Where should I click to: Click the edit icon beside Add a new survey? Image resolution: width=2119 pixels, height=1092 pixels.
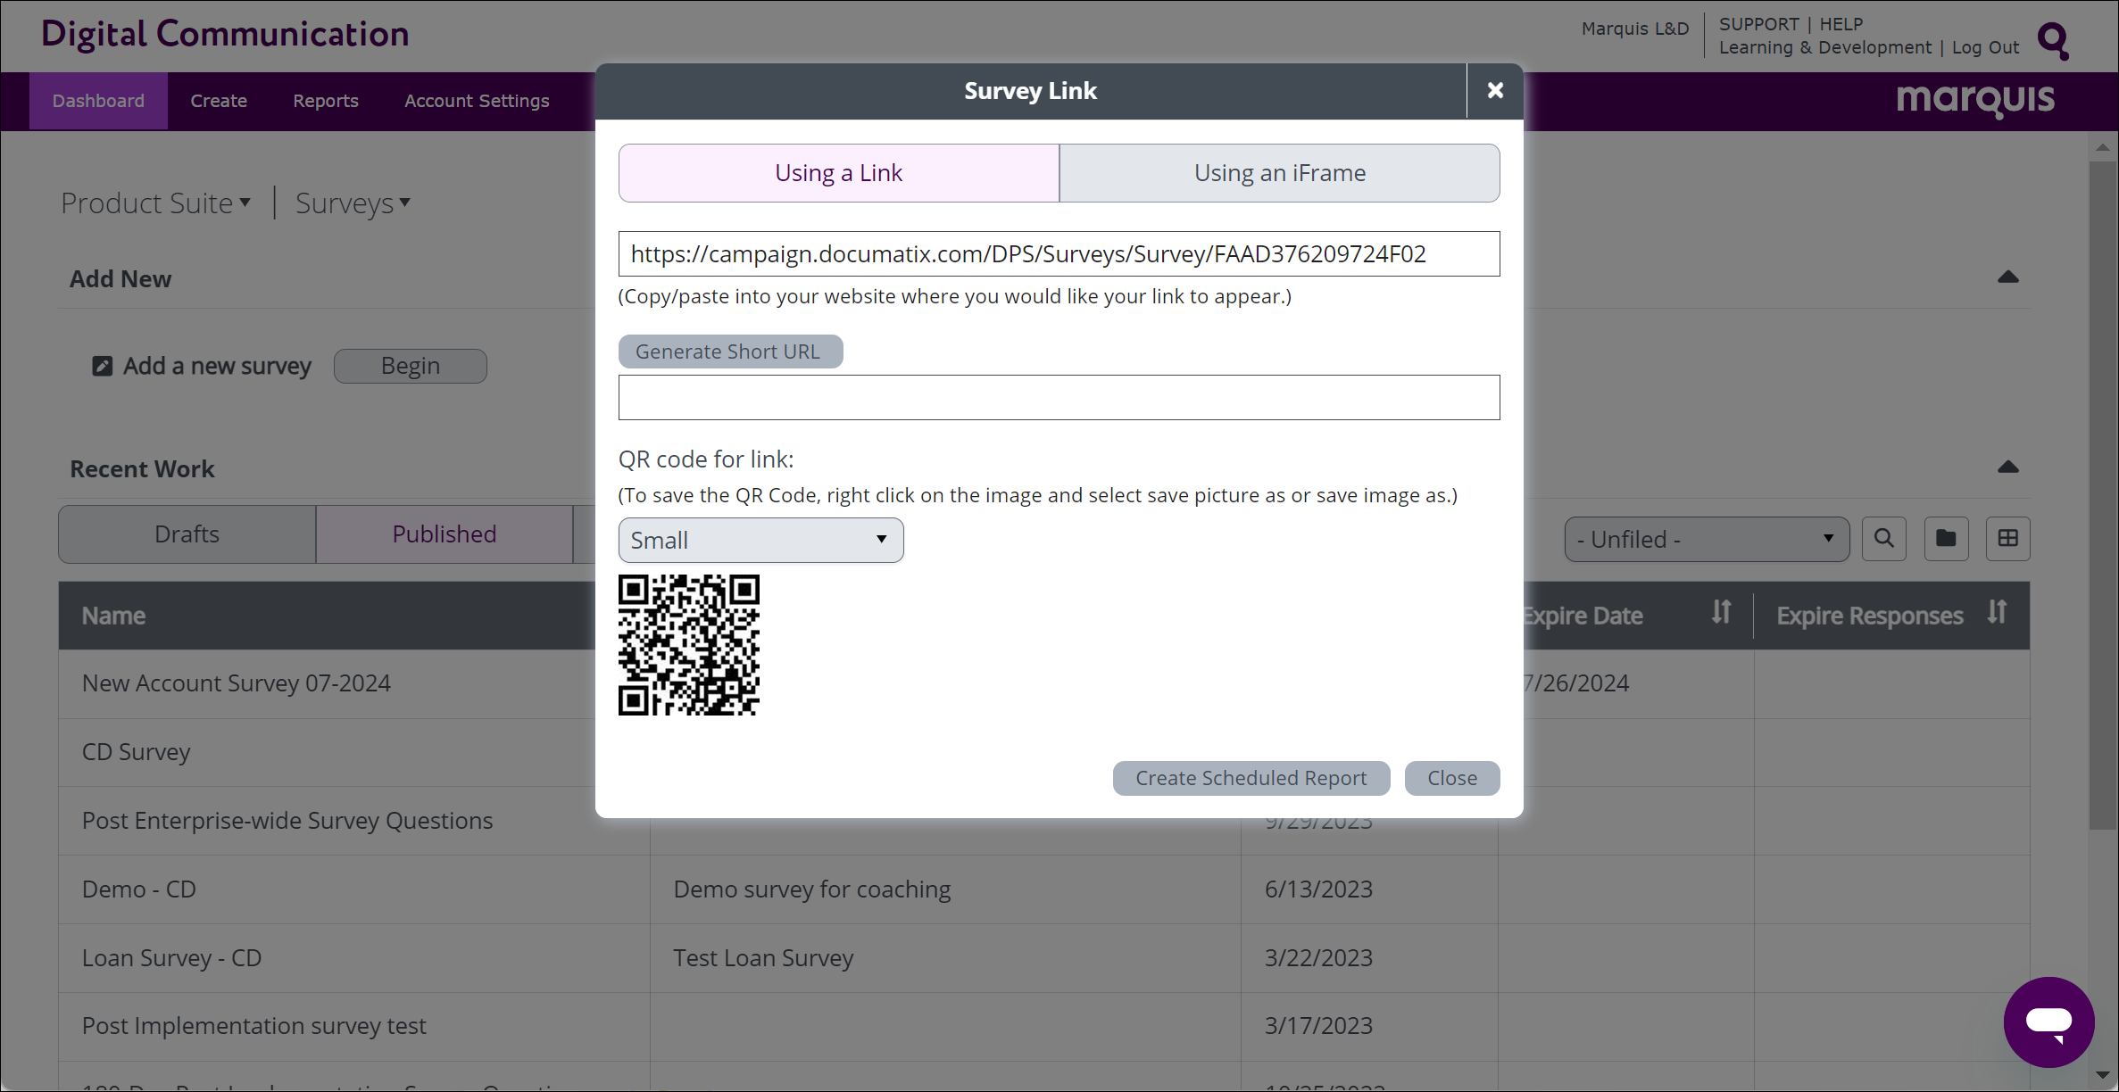tap(103, 366)
